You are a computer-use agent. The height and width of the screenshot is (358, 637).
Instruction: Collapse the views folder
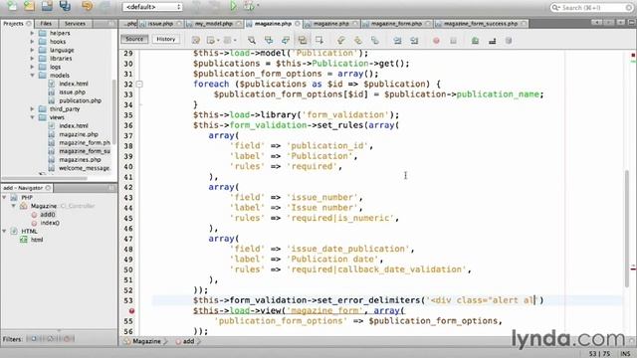point(32,117)
